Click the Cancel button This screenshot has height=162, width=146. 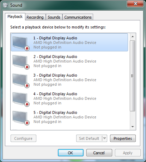click(x=99, y=153)
